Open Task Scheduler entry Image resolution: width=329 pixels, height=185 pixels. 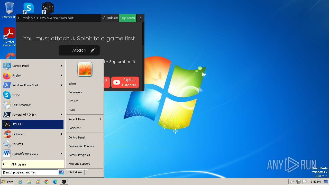pyautogui.click(x=33, y=105)
